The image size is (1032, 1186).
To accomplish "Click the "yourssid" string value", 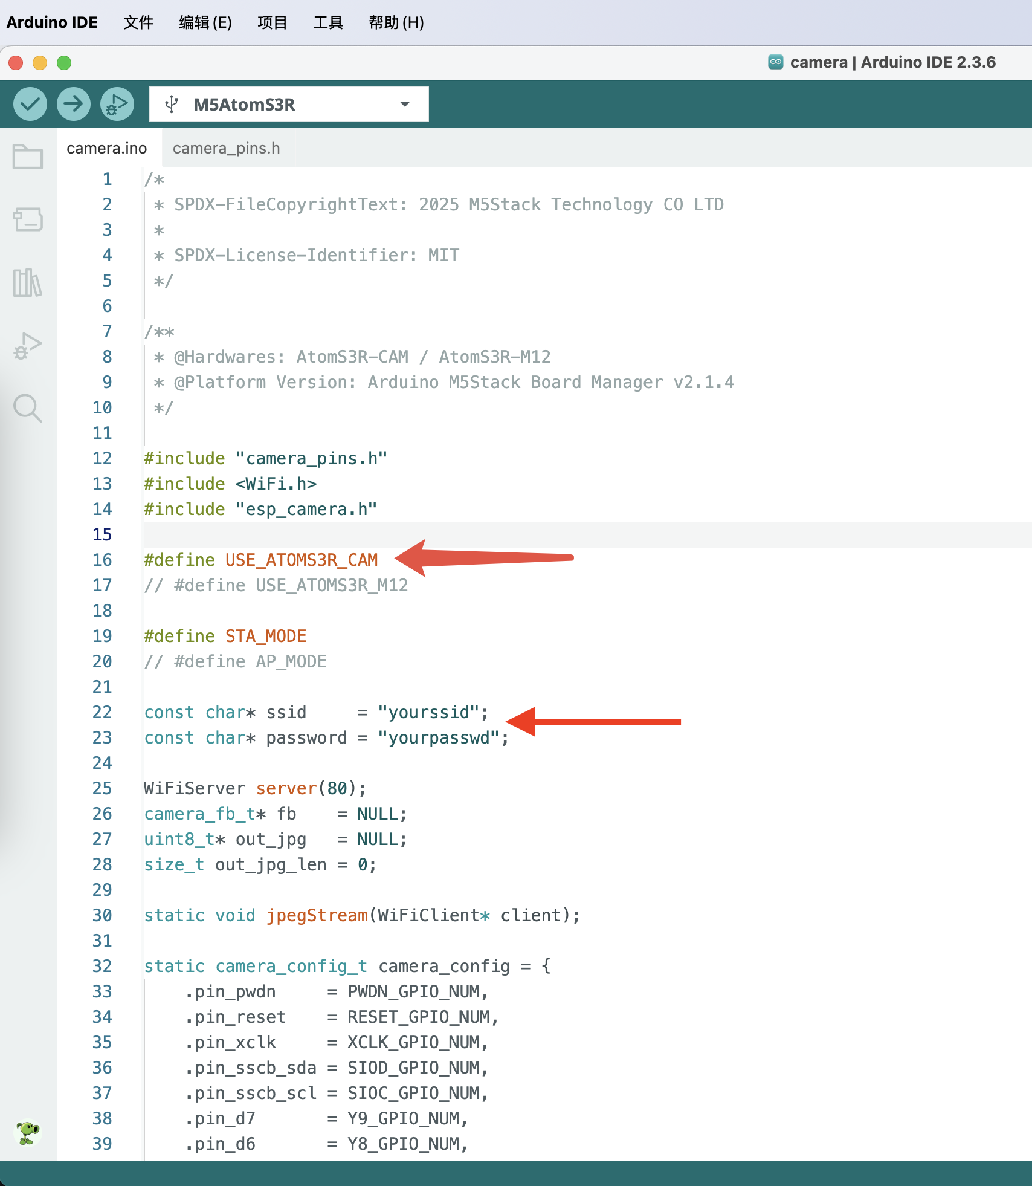I will pyautogui.click(x=428, y=712).
